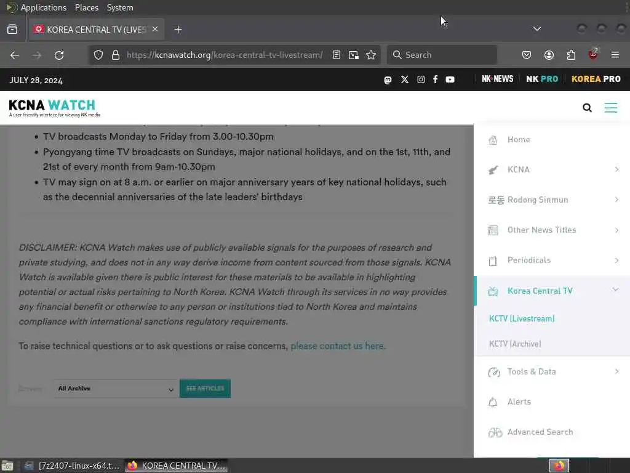Open KCNA Watch Facebook page
Viewport: 630px width, 473px height.
(x=436, y=79)
